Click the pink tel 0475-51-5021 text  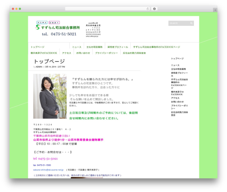tap(45, 158)
